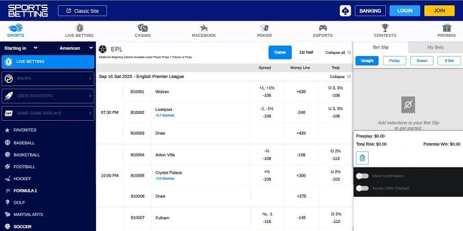The image size is (463, 231).
Task: Click the trash icon to clear bet slip
Action: point(362,158)
